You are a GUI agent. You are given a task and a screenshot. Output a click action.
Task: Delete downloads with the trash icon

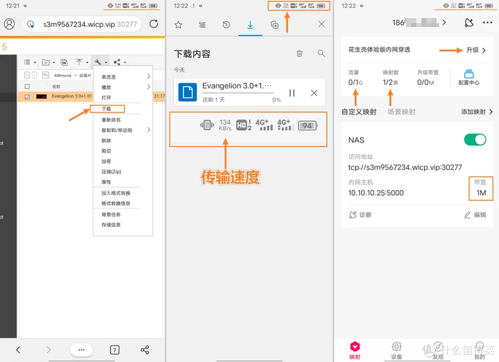299,54
